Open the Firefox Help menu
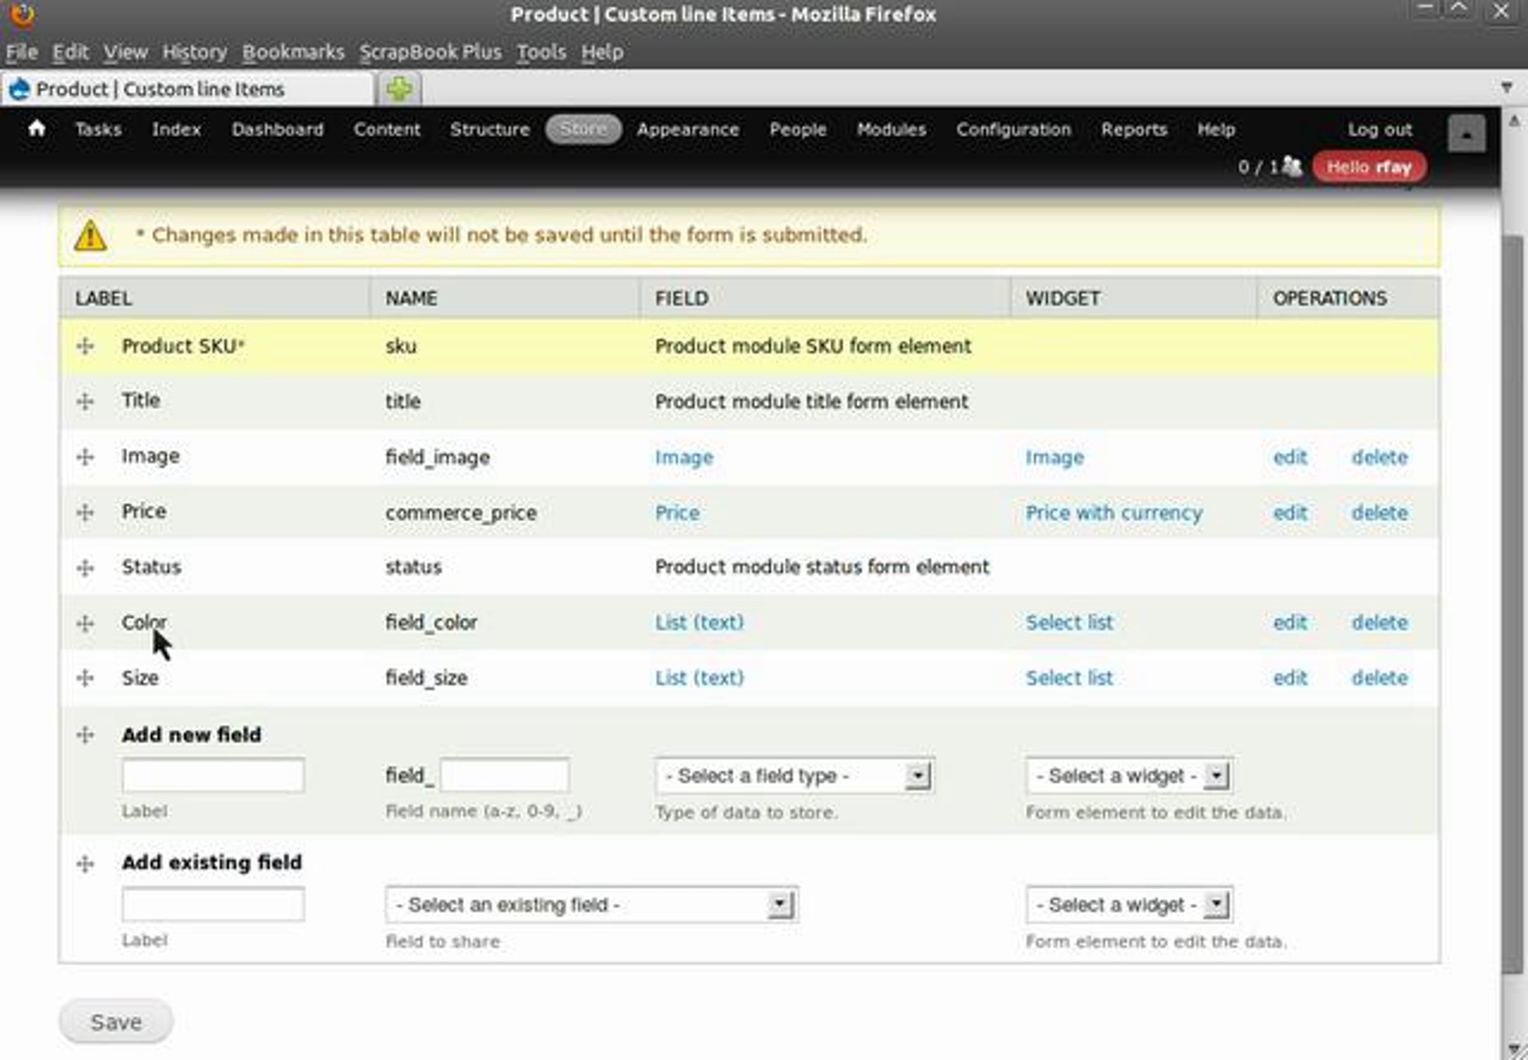 point(602,52)
